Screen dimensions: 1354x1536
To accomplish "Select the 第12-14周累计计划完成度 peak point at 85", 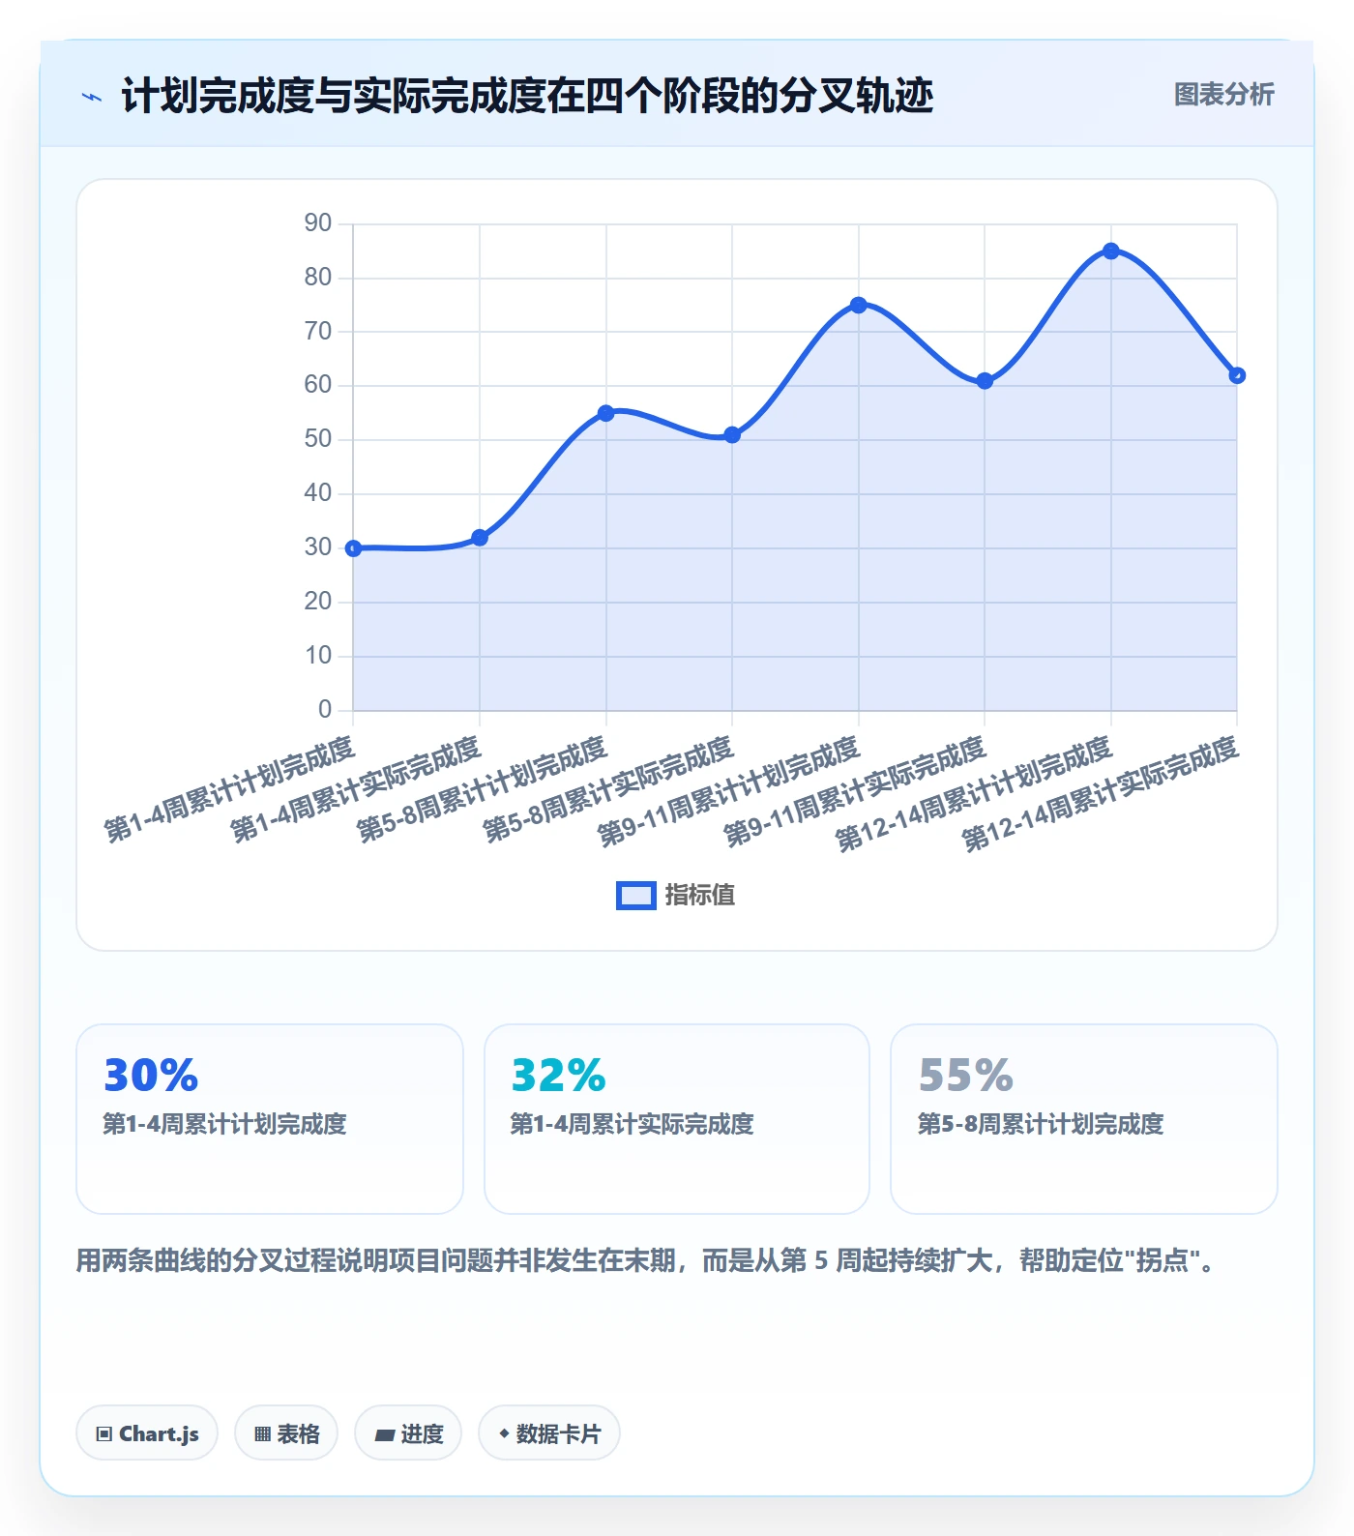I will click(x=1111, y=251).
